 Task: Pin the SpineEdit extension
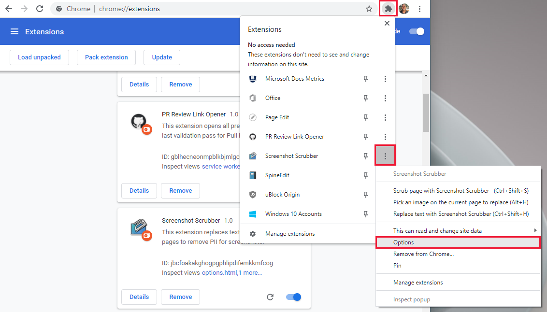[366, 175]
